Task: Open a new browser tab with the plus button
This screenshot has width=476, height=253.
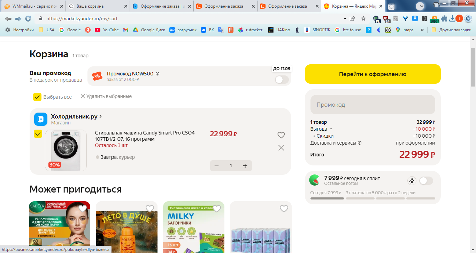Action: [391, 7]
